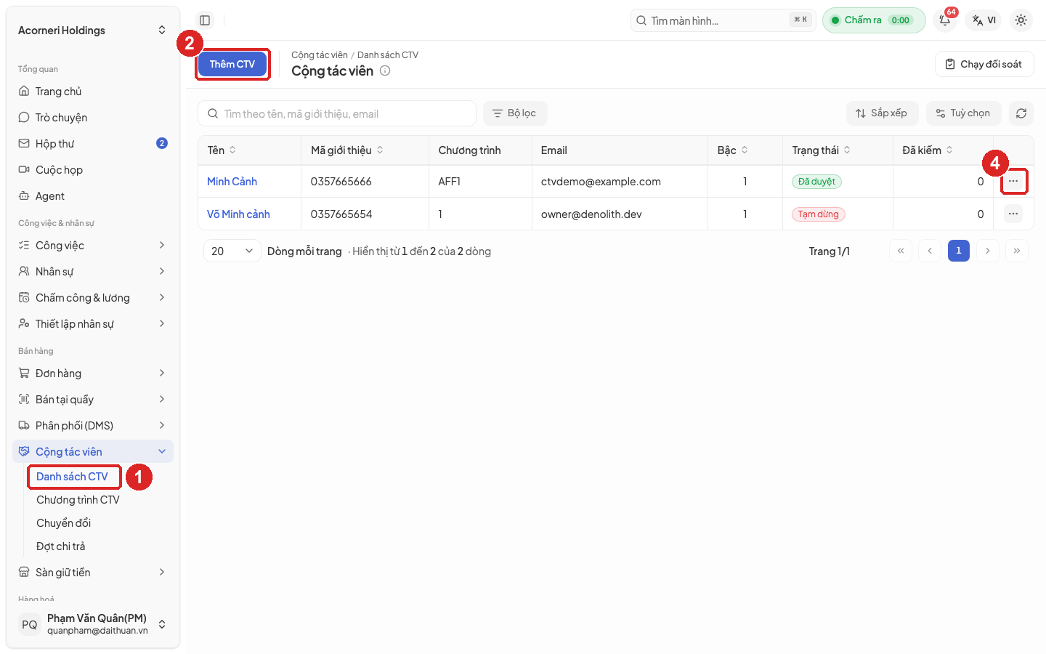Expand the Đơn hàng sidebar section
Viewport: 1046px width, 654px height.
tap(93, 374)
